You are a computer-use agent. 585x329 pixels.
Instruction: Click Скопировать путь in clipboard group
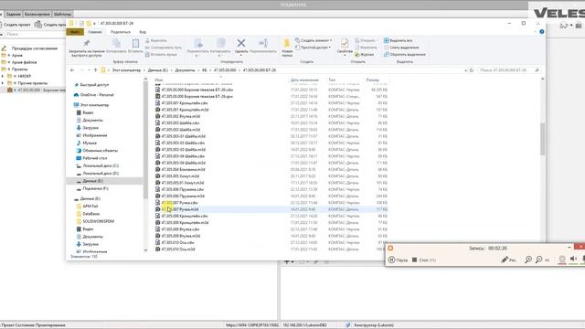point(163,48)
